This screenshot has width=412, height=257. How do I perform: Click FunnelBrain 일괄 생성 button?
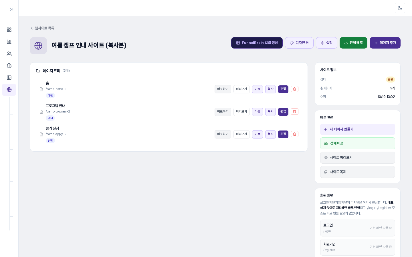tap(257, 43)
